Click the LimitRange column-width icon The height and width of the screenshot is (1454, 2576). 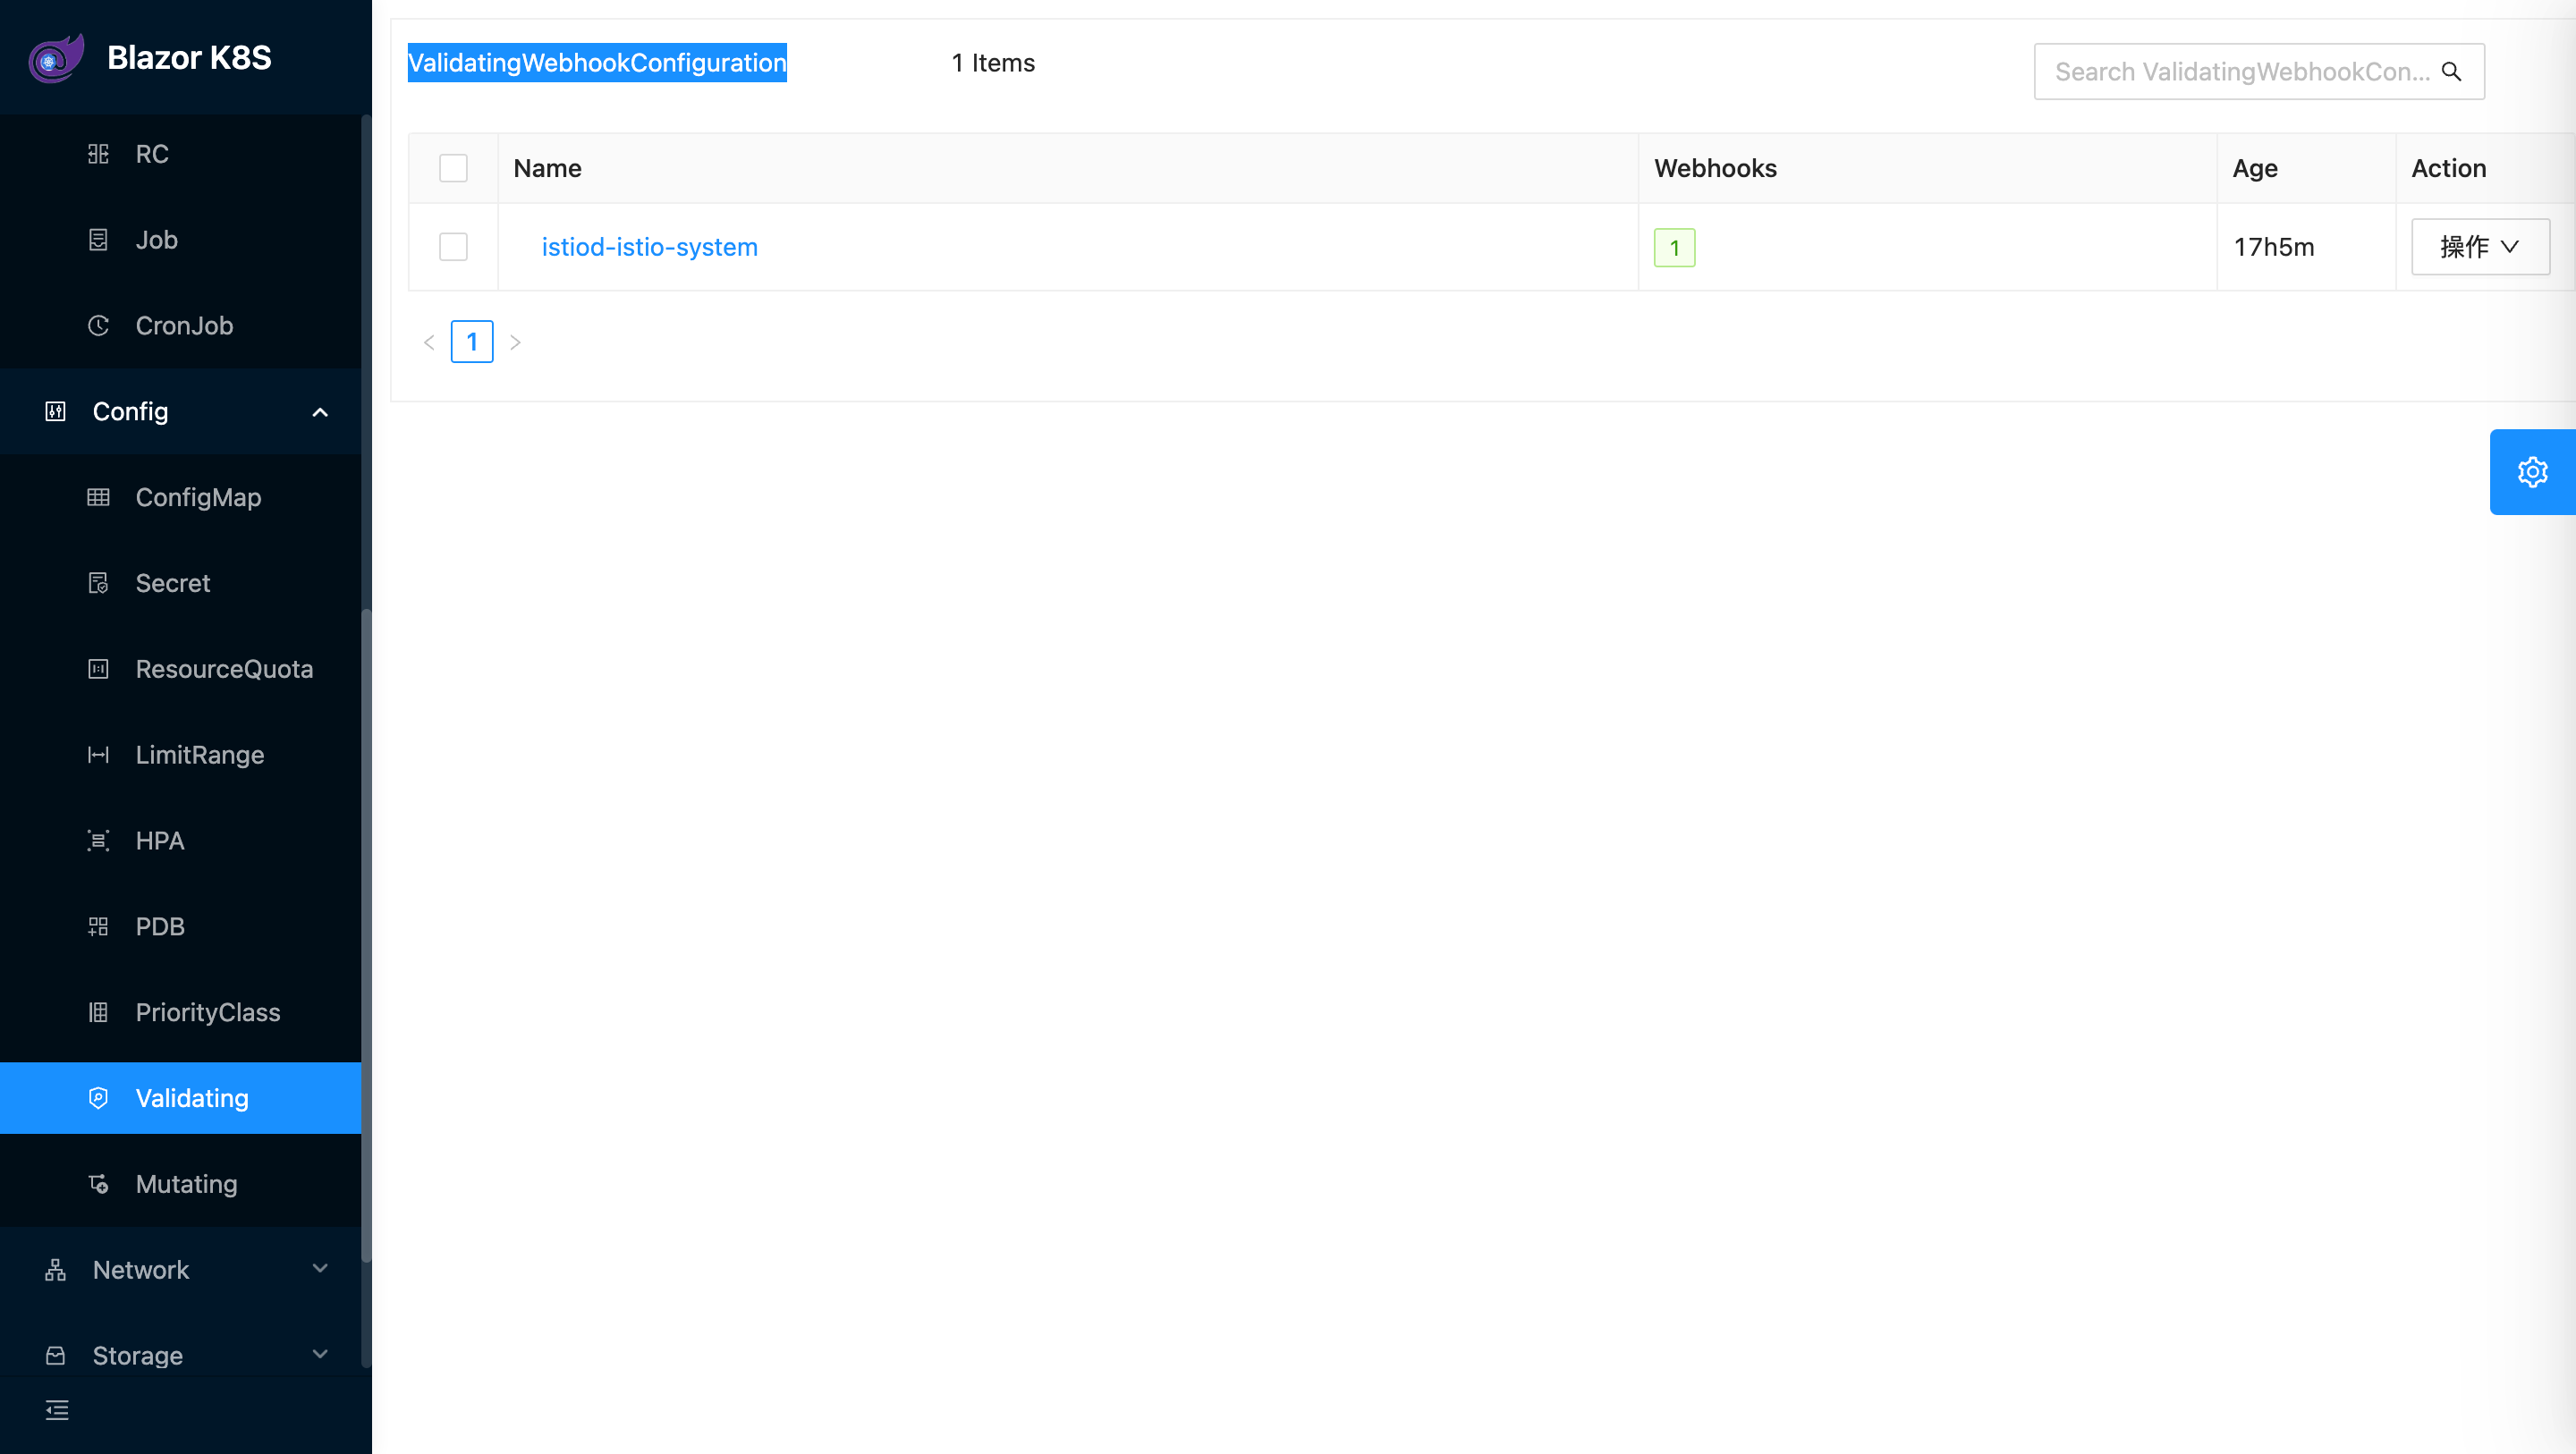pos(98,755)
